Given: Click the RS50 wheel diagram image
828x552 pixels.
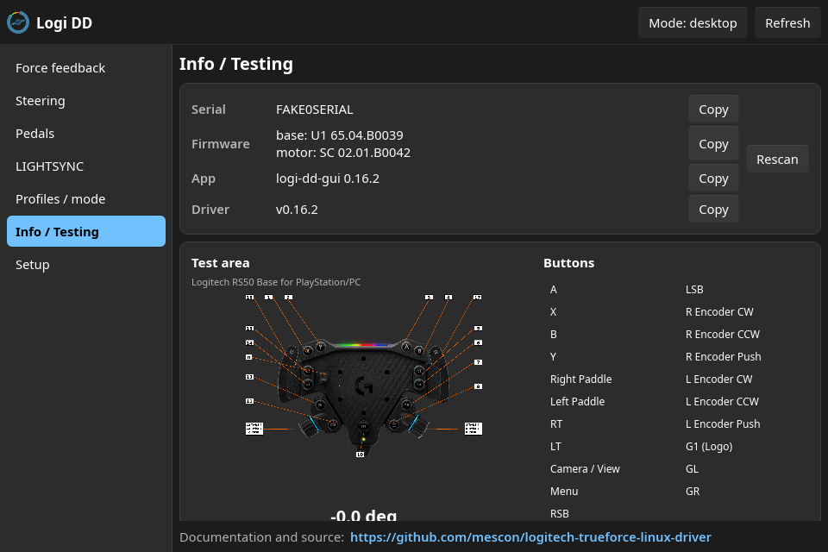Looking at the screenshot, I should click(364, 375).
